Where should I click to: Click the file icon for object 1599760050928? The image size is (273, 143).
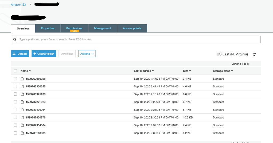pyautogui.click(x=22, y=79)
